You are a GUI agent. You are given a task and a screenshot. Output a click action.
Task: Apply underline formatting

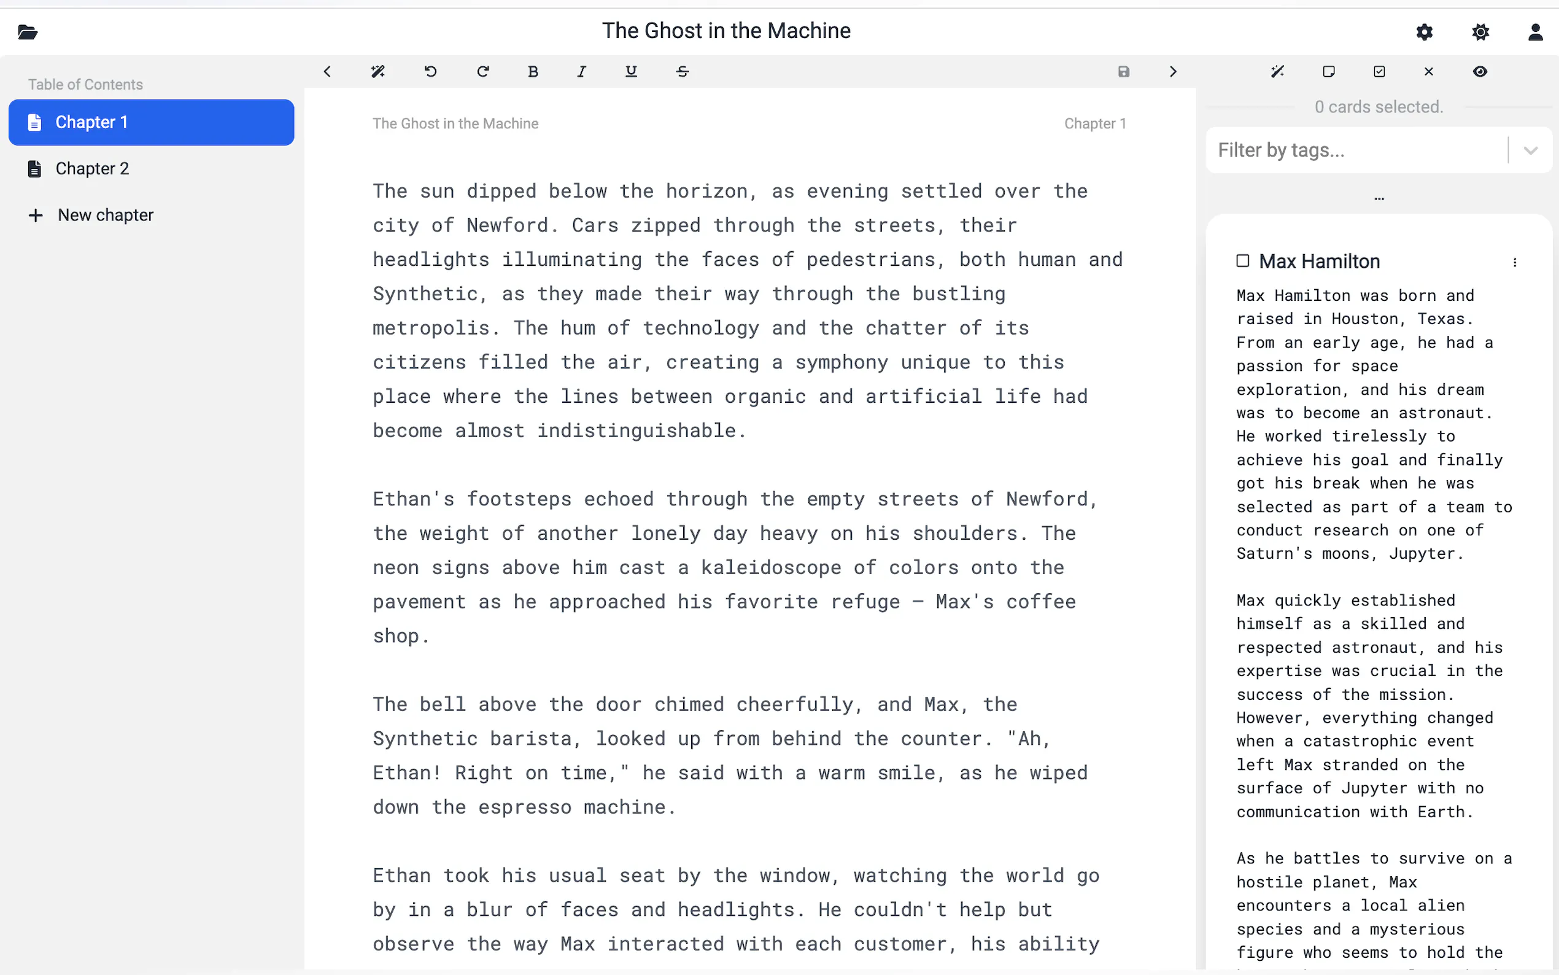pos(631,72)
